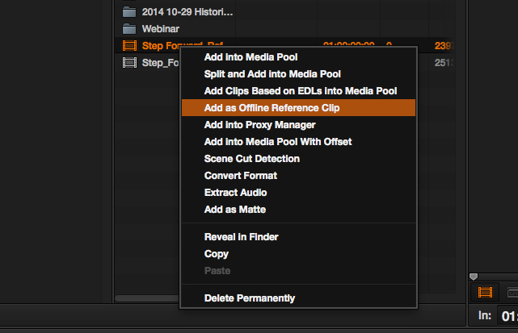This screenshot has height=333, width=518.
Task: Select Convert Format menu entry
Action: coord(240,176)
